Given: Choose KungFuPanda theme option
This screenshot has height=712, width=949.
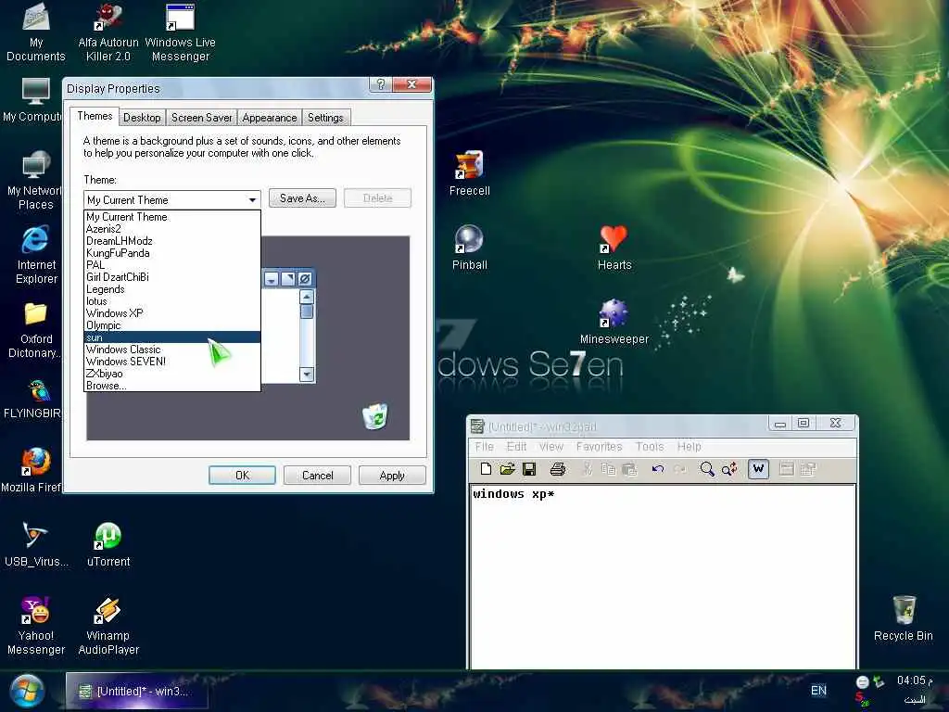Looking at the screenshot, I should pos(171,253).
